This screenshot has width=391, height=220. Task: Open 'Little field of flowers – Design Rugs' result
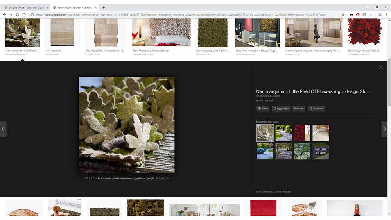[257, 33]
